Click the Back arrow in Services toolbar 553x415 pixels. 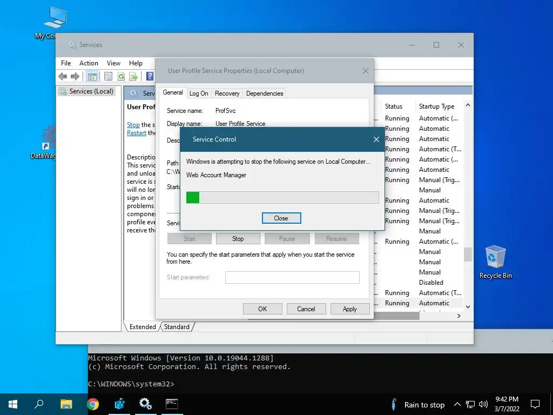63,76
